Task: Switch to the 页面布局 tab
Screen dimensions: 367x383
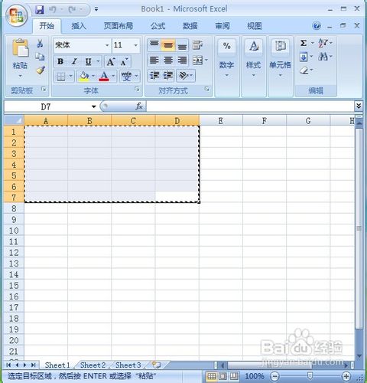Action: (x=119, y=26)
